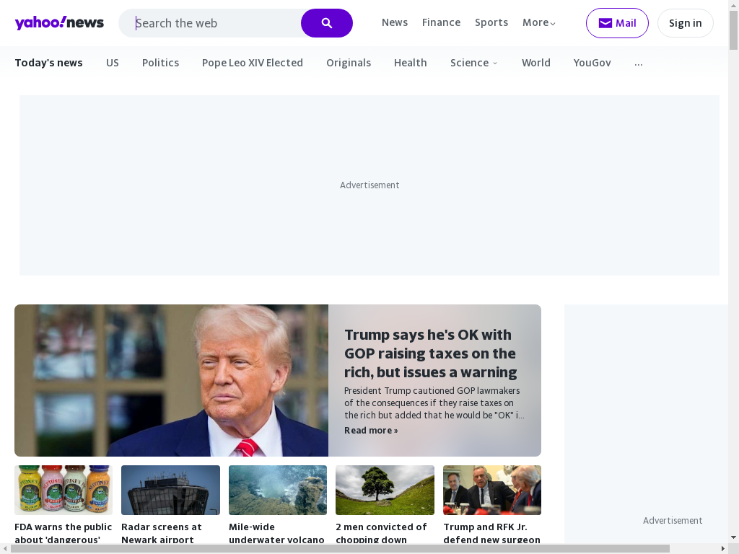Focus the Search the web field
Screen dimensions: 739x554
point(210,23)
